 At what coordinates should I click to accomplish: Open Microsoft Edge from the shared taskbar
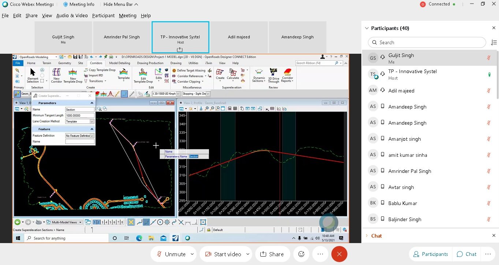(139, 238)
